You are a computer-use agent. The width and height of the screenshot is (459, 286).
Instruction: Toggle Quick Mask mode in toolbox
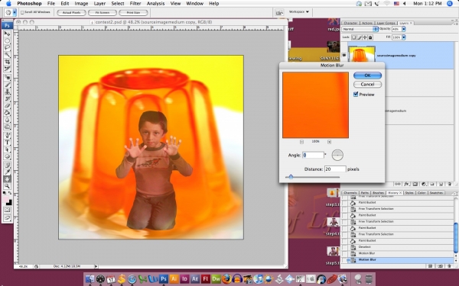pos(7,210)
